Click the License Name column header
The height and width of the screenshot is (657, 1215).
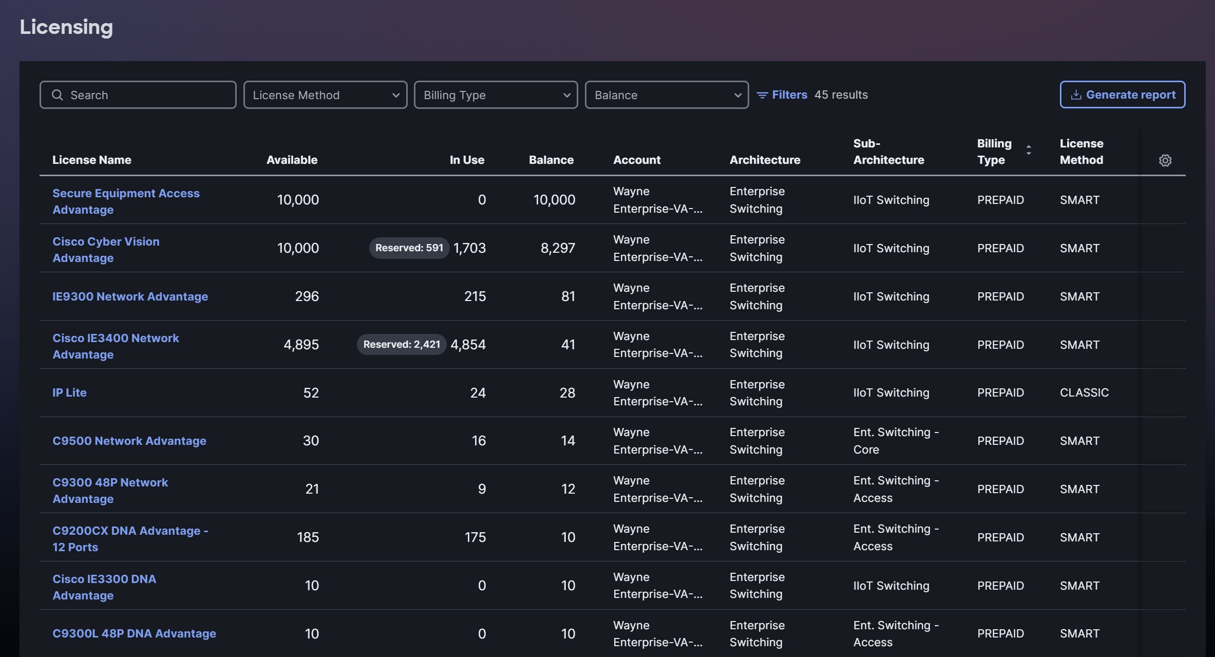click(x=92, y=160)
